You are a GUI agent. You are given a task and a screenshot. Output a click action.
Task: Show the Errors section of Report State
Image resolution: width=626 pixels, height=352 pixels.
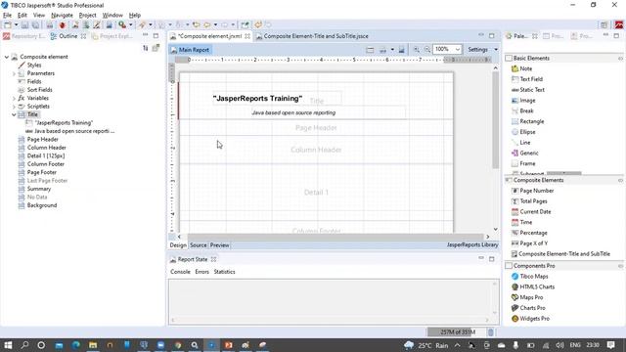click(x=202, y=272)
